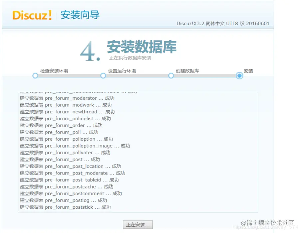Select the 检查安装环境 step circle

(35, 76)
